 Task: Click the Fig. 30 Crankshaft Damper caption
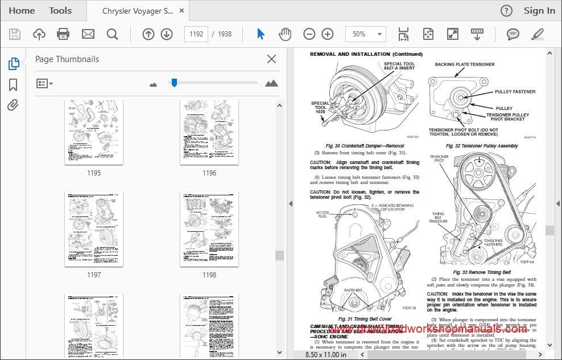365,146
